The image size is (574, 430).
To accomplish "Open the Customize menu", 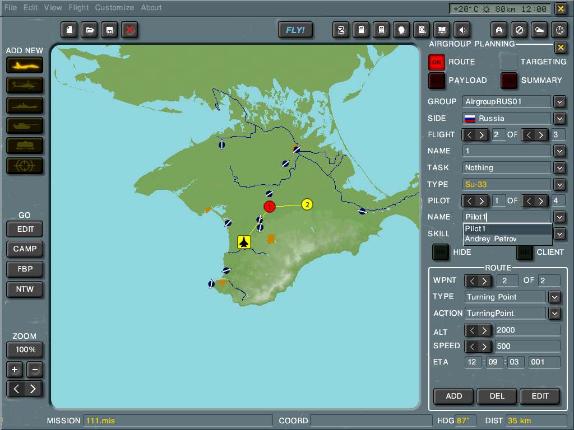I will click(x=114, y=8).
